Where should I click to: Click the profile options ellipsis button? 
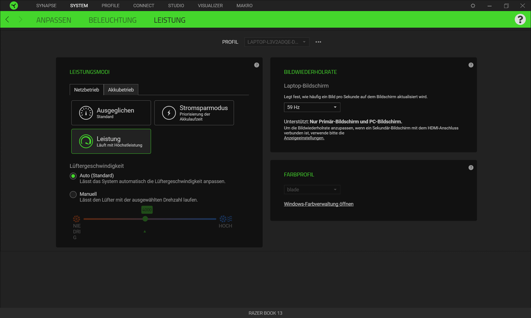pyautogui.click(x=318, y=41)
